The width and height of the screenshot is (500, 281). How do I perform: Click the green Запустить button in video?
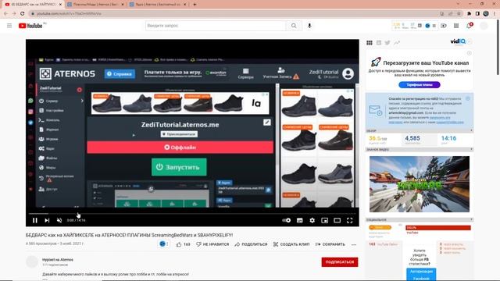click(x=179, y=167)
